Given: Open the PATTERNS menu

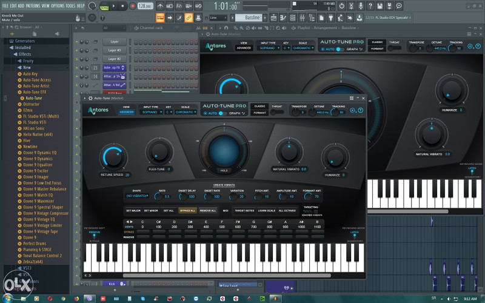Looking at the screenshot, I should [33, 5].
